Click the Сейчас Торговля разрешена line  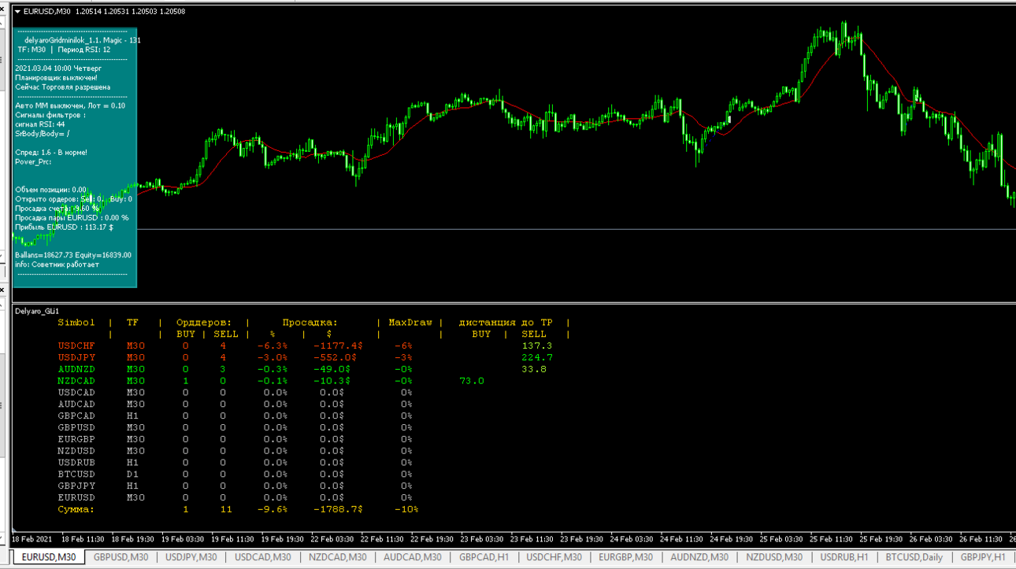63,87
